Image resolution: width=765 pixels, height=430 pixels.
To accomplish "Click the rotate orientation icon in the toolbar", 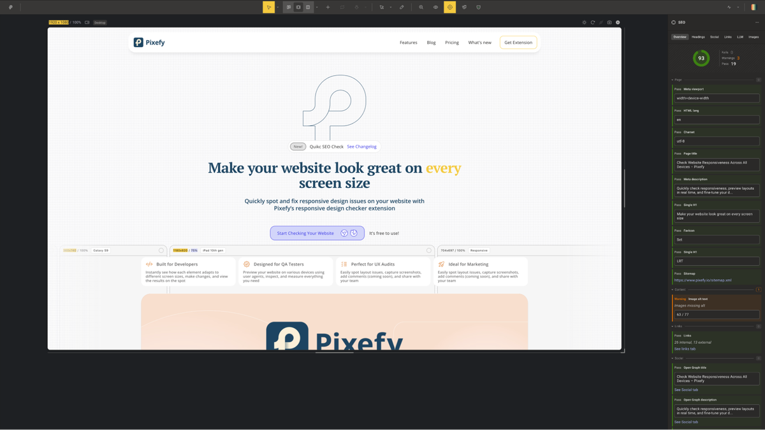I will pyautogui.click(x=342, y=7).
